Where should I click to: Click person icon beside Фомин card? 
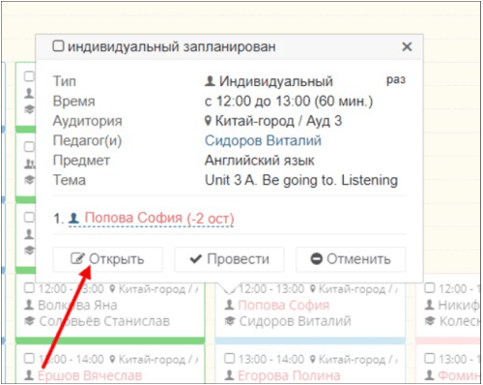click(430, 375)
